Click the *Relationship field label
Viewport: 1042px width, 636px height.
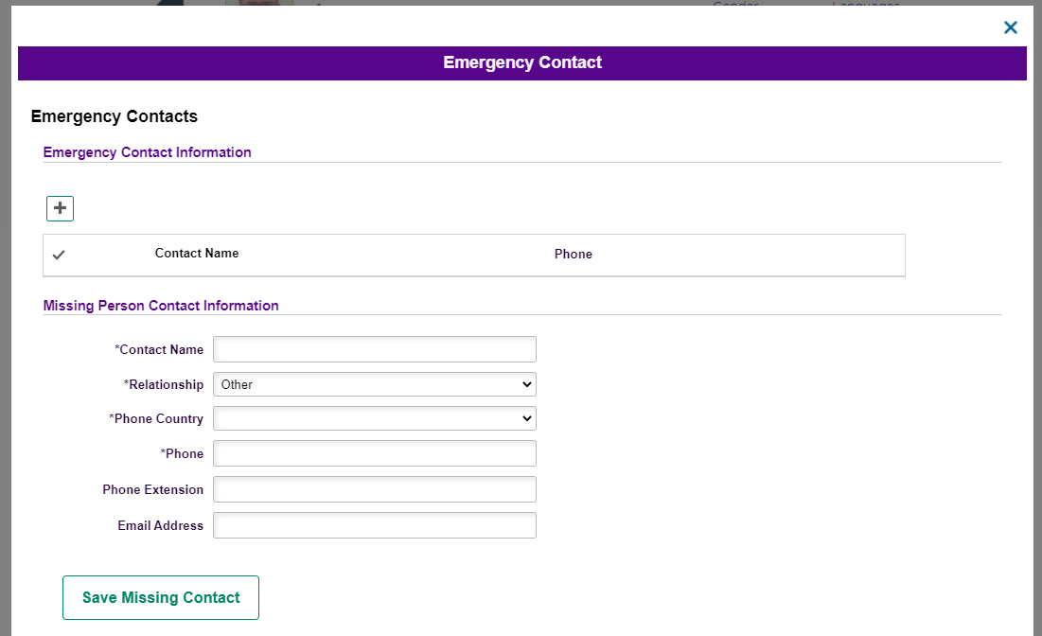[x=164, y=385]
